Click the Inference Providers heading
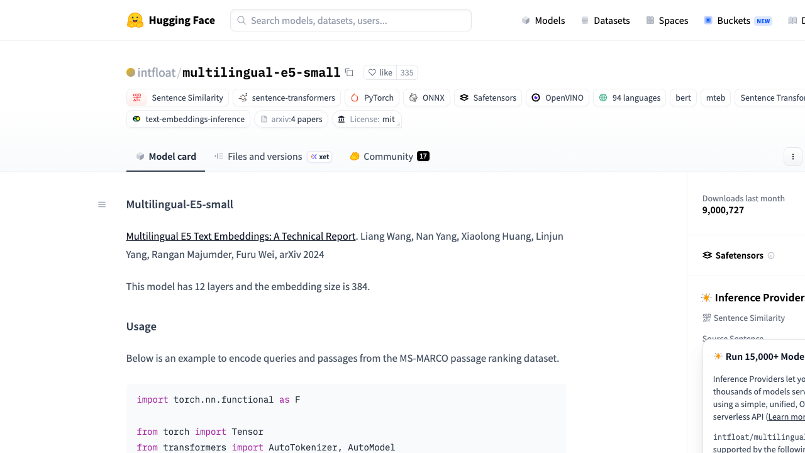The image size is (805, 453). 753,298
